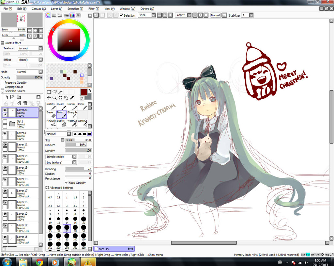
Task: Switch to the alice.sai document tab
Action: pyautogui.click(x=114, y=249)
